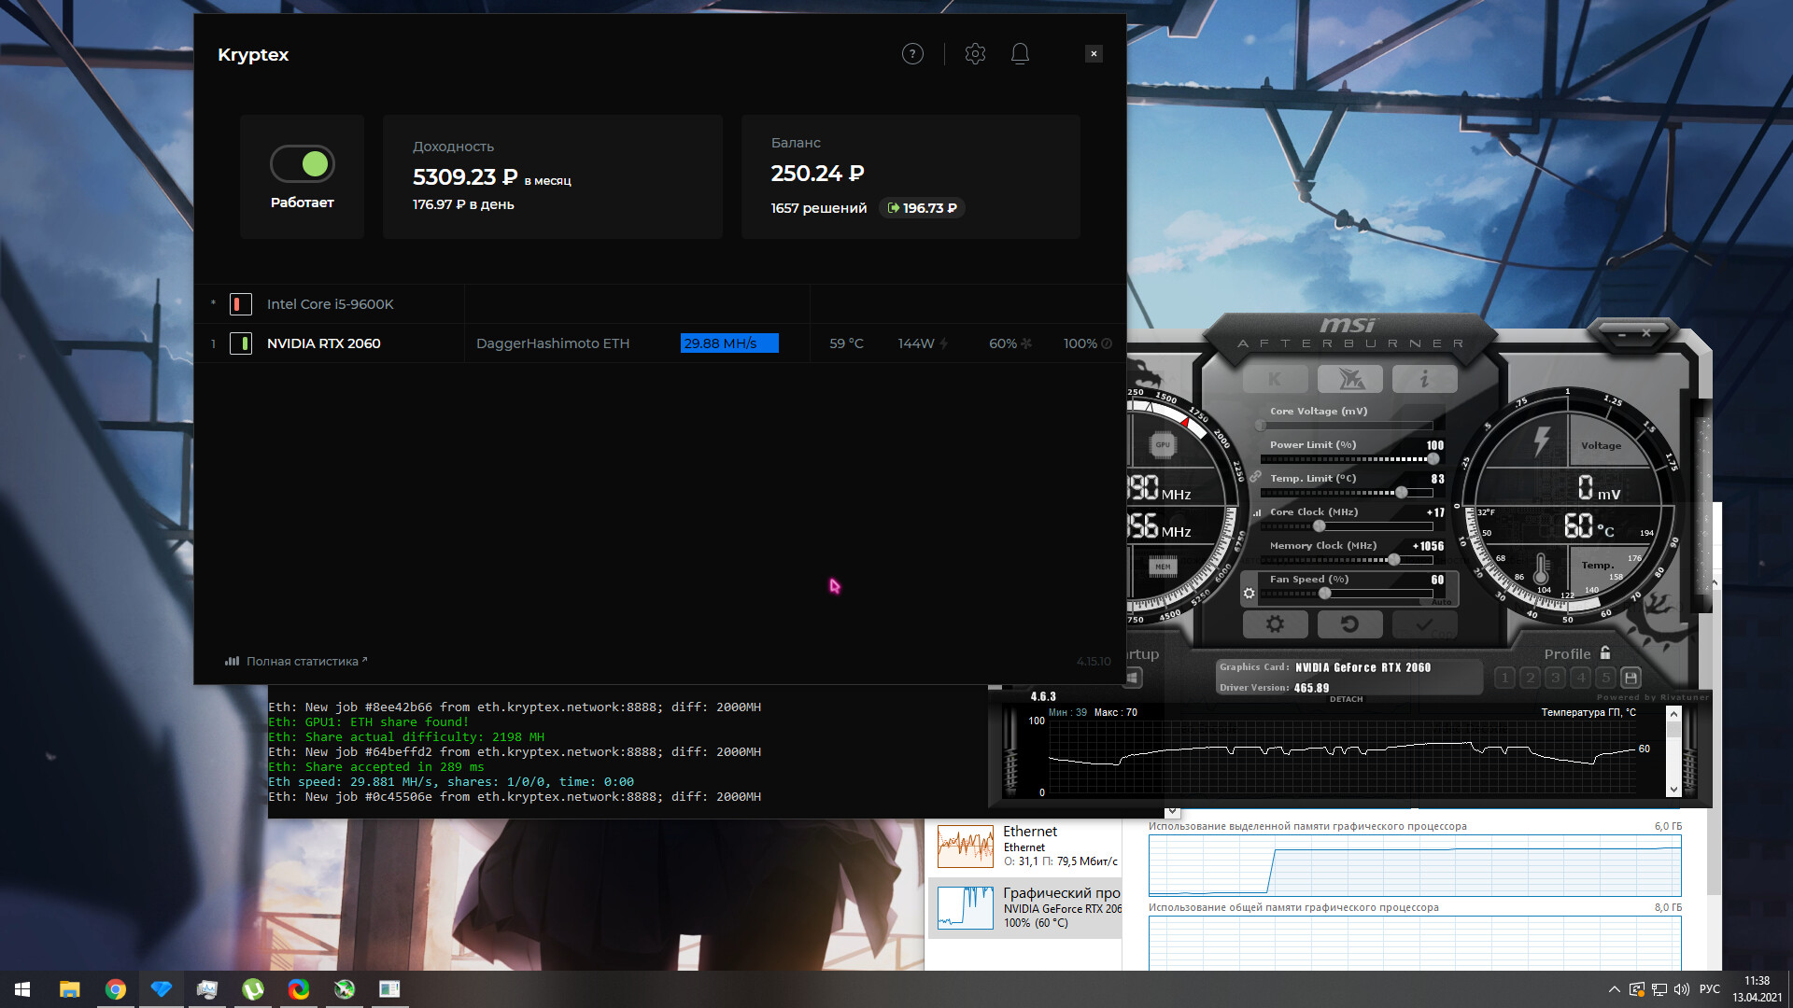Select Afterburner profile slot 1
This screenshot has width=1793, height=1008.
tap(1504, 678)
